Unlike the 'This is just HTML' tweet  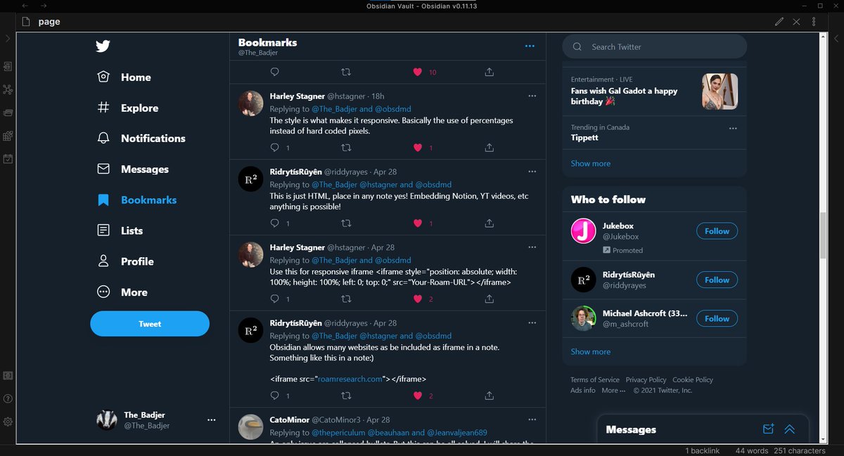(x=417, y=223)
